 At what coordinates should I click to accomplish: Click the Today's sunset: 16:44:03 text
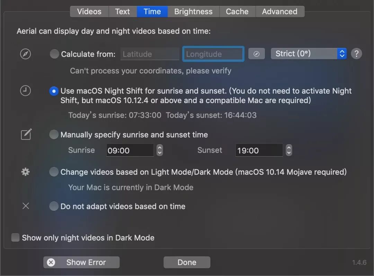(x=211, y=115)
